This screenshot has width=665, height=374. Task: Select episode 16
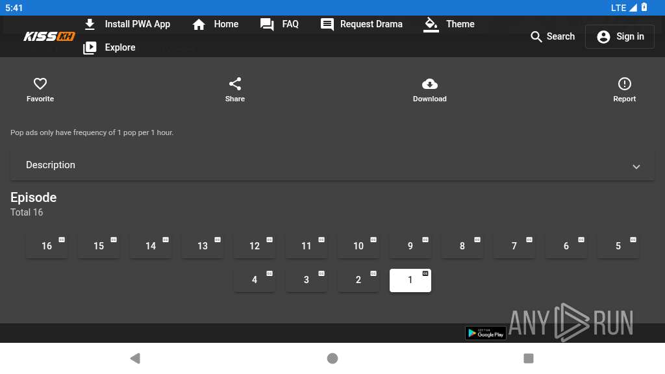click(x=47, y=246)
